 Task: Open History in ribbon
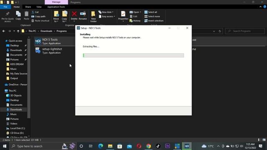tap(135, 20)
